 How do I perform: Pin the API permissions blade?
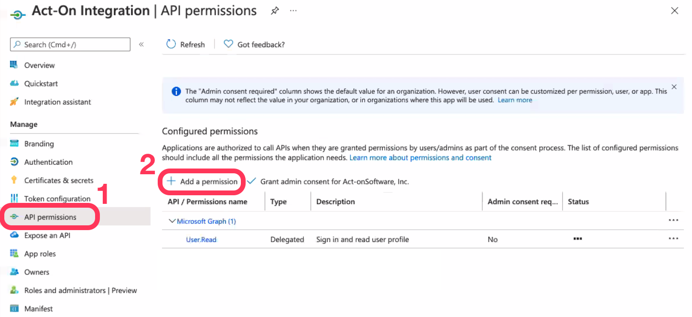click(275, 11)
